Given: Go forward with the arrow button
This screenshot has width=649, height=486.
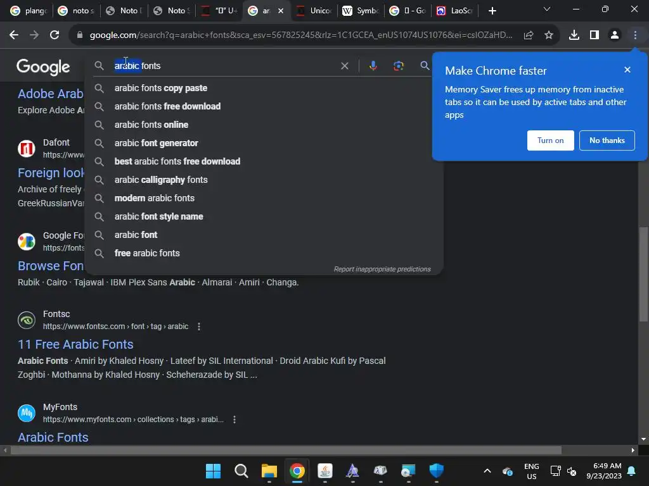Looking at the screenshot, I should tap(34, 35).
